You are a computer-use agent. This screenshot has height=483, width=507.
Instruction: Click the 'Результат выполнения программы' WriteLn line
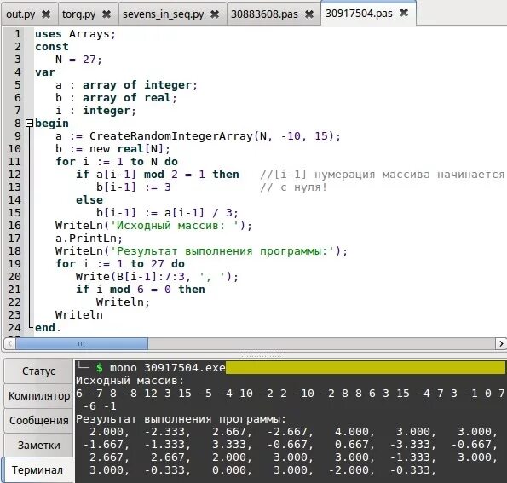click(201, 251)
